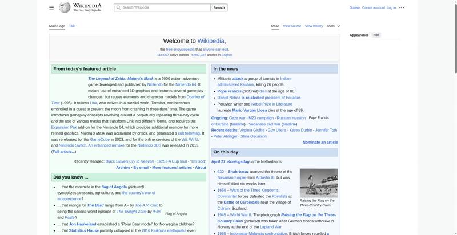This screenshot has width=457, height=235.
Task: Open the Expansion Pak link
Action: [64, 127]
